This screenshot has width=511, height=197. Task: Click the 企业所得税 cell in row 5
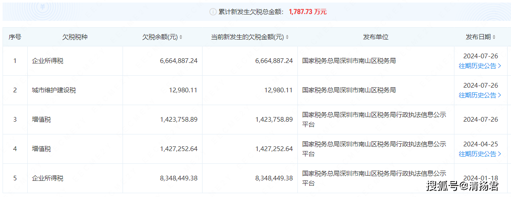47,178
